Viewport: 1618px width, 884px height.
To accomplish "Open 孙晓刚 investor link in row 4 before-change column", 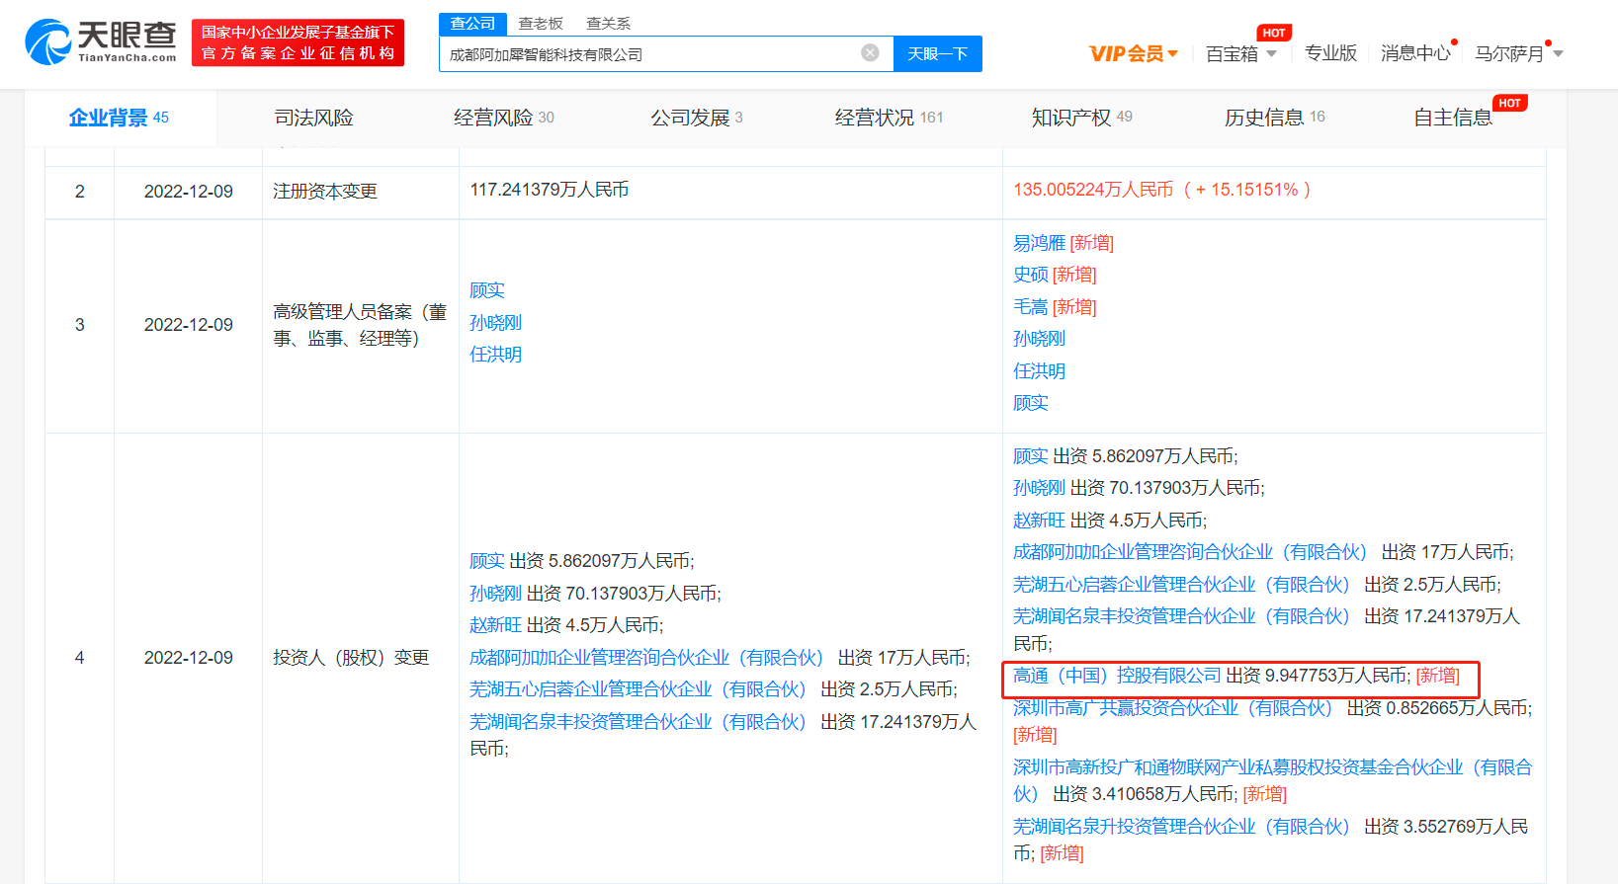I will point(495,594).
